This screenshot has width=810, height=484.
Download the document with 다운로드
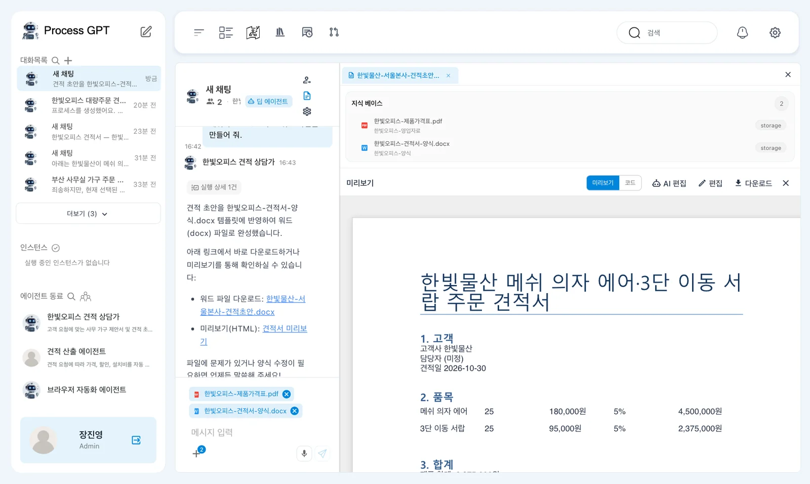click(x=753, y=183)
